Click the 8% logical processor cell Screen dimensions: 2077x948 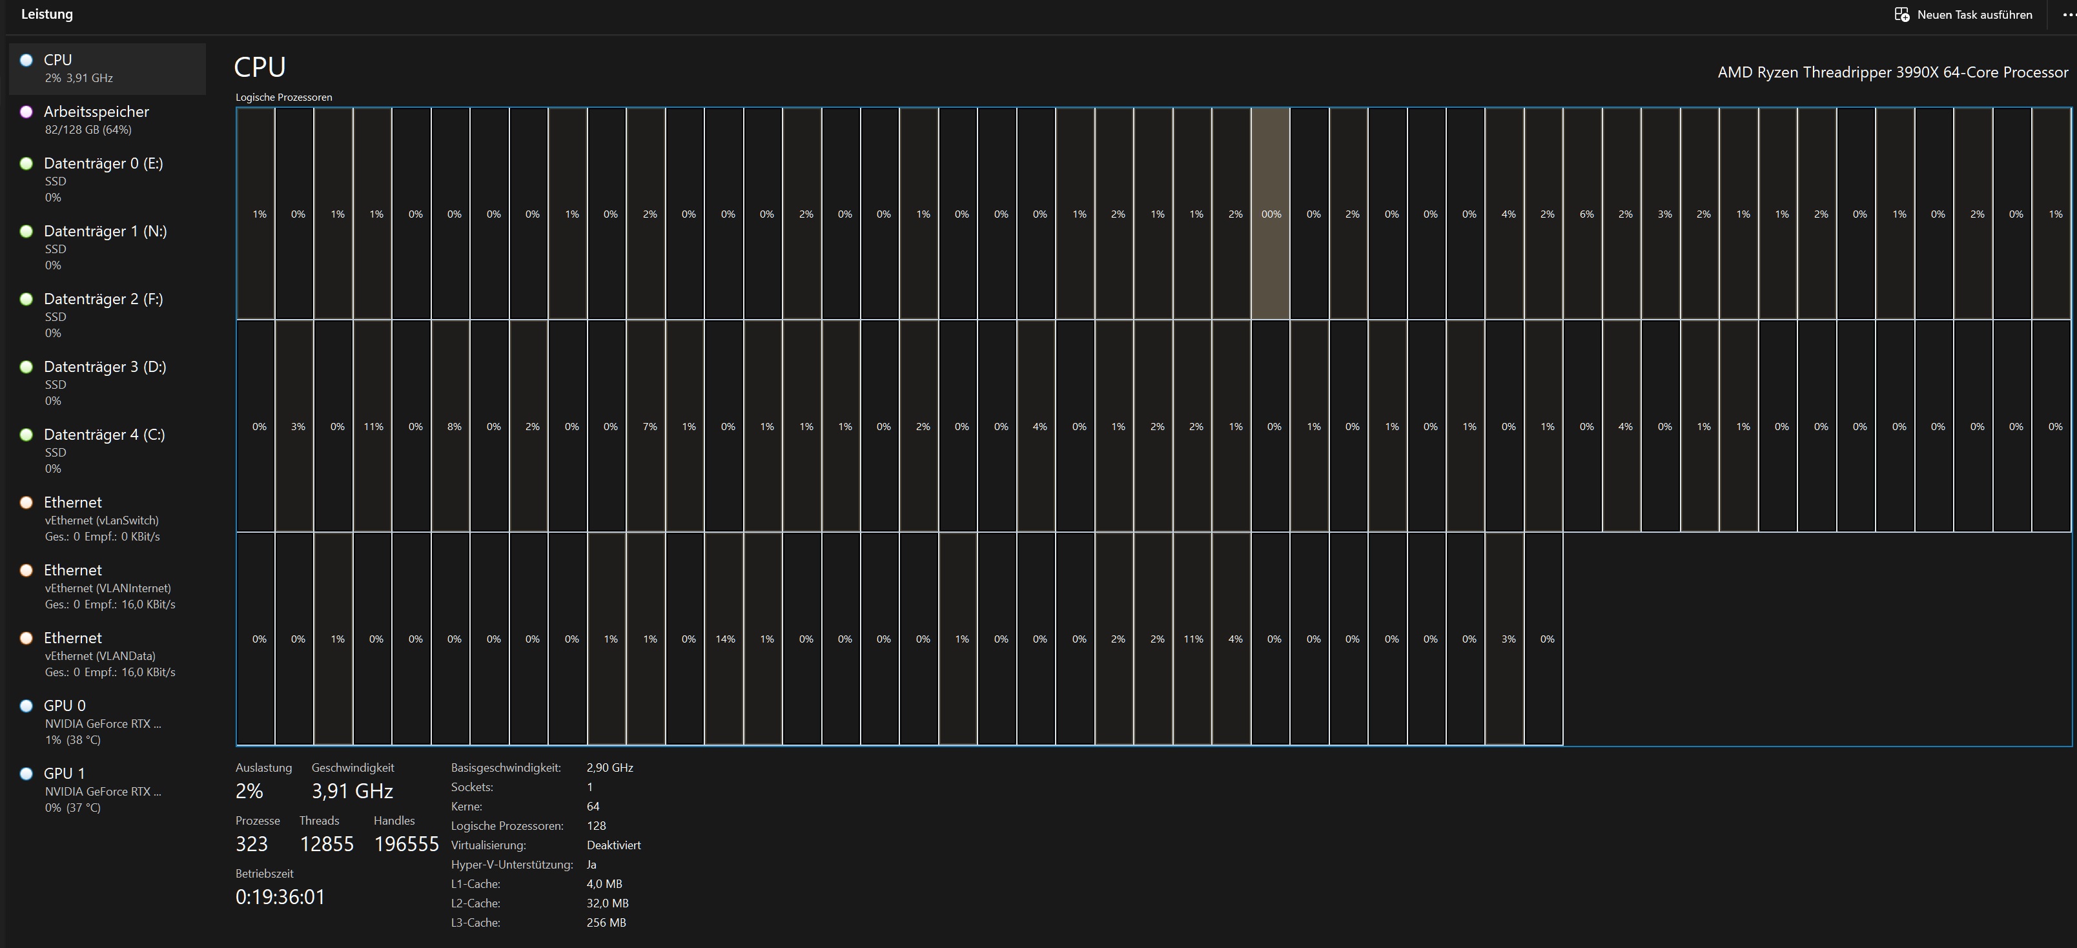pos(454,427)
